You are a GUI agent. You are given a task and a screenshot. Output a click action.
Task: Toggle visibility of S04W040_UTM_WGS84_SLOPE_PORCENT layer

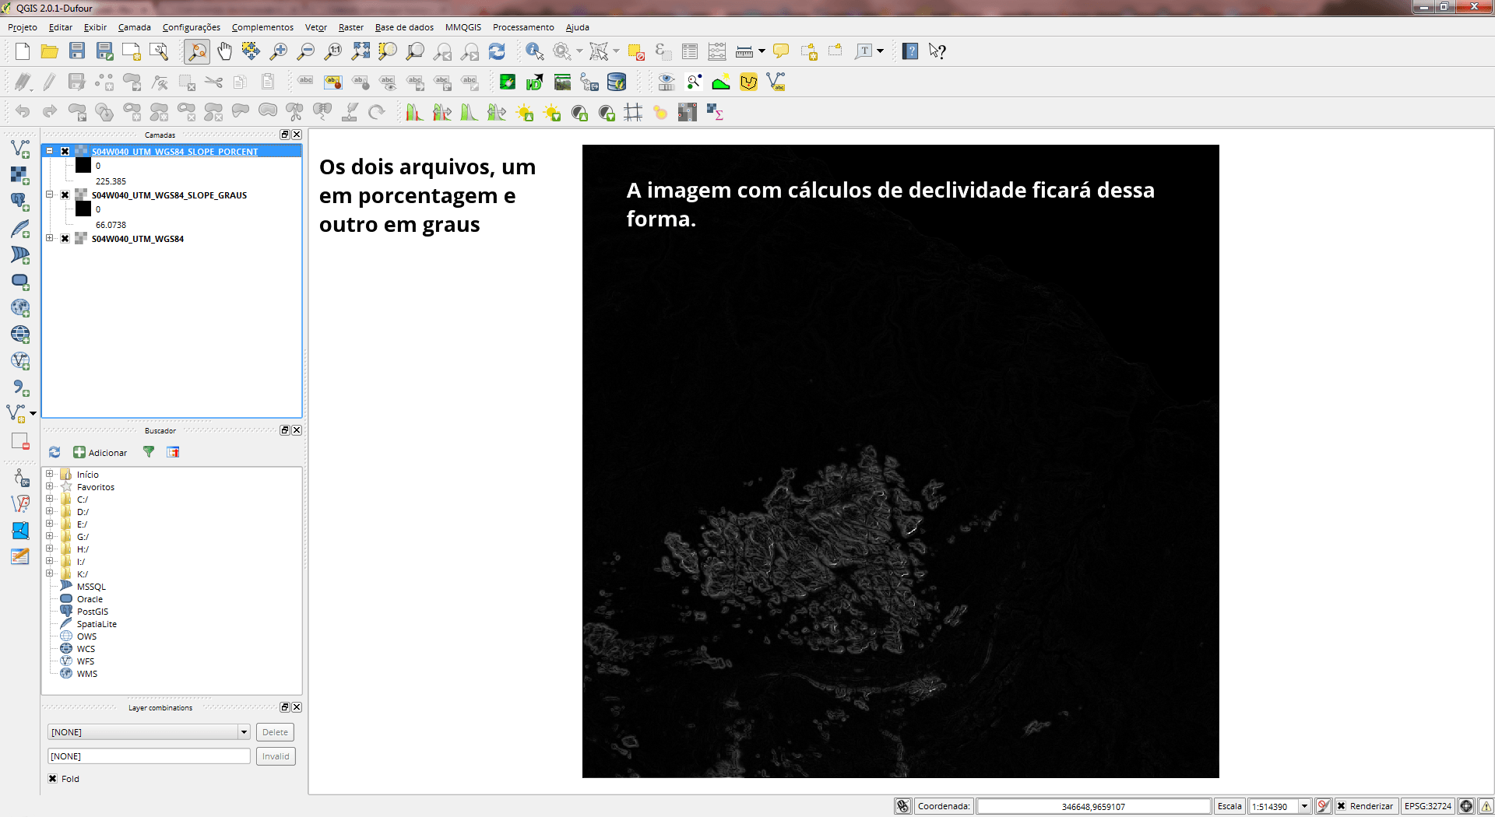coord(65,152)
